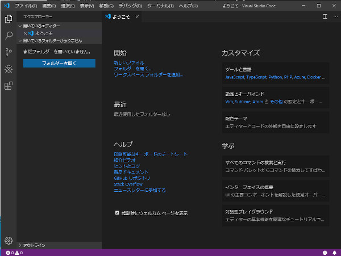The image size is (341, 256).
Task: Click the feedback smiley in status bar
Action: pyautogui.click(x=325, y=253)
